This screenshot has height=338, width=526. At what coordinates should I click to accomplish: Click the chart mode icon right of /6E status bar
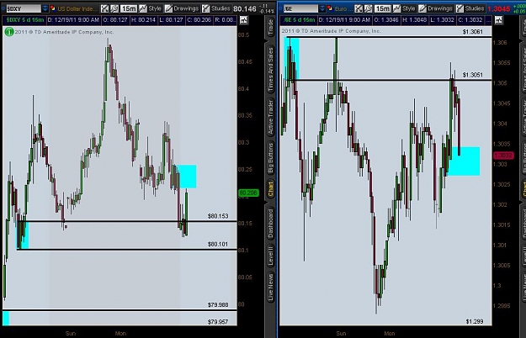point(499,20)
